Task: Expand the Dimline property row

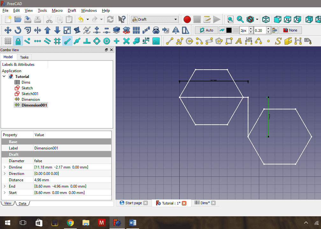Action: point(5,167)
